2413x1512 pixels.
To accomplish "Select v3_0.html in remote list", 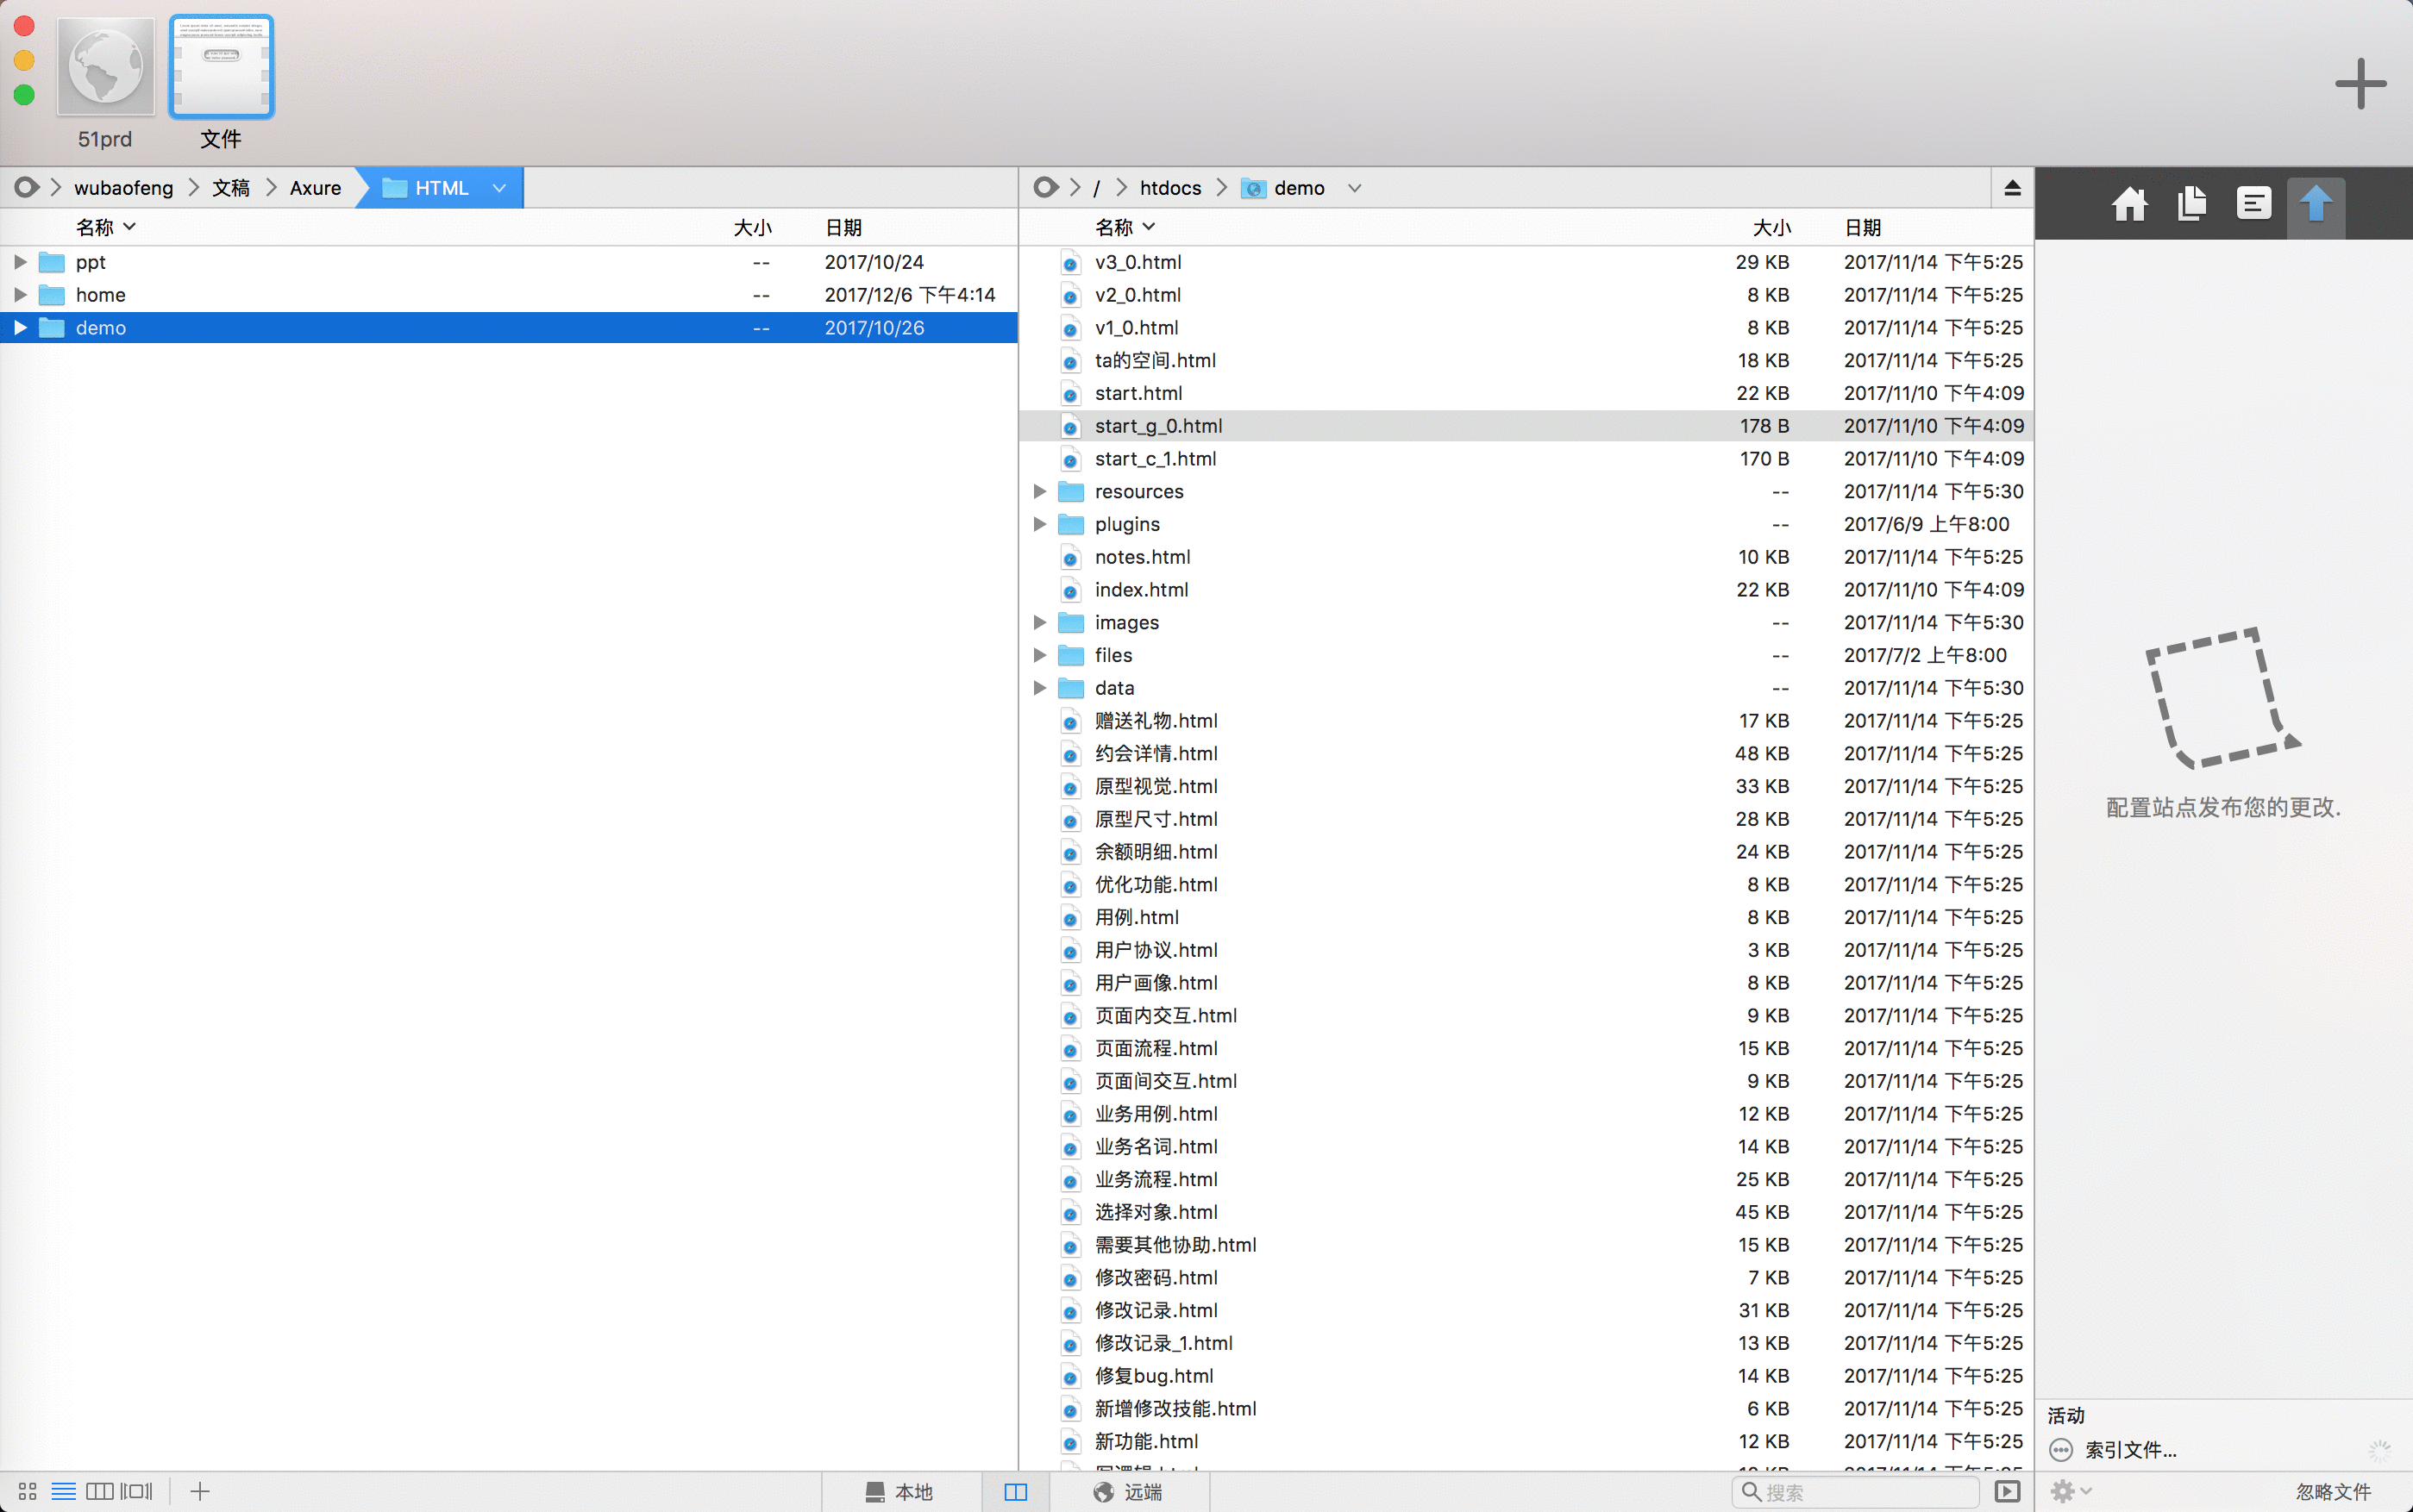I will point(1526,262).
